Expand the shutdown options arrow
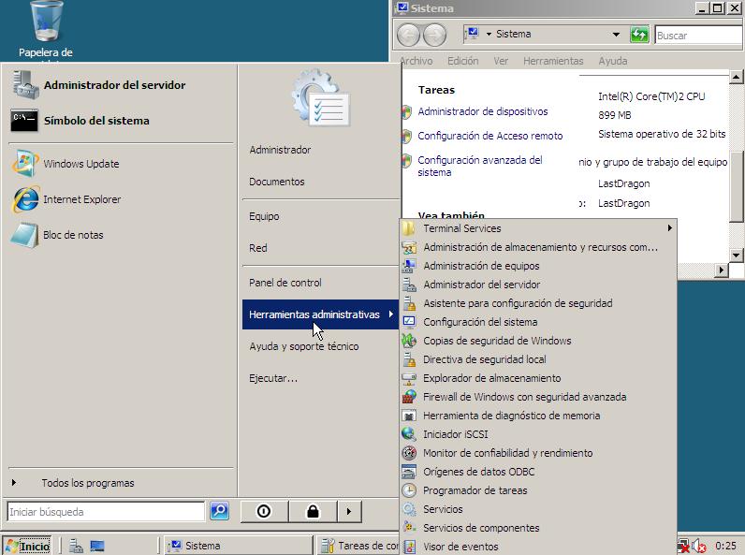745x555 pixels. click(x=348, y=511)
